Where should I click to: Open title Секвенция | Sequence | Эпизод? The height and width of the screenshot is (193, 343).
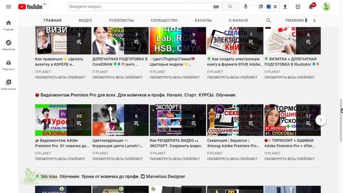(x=234, y=143)
